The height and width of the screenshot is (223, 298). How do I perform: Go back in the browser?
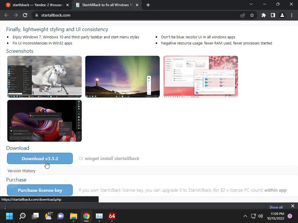click(x=6, y=15)
